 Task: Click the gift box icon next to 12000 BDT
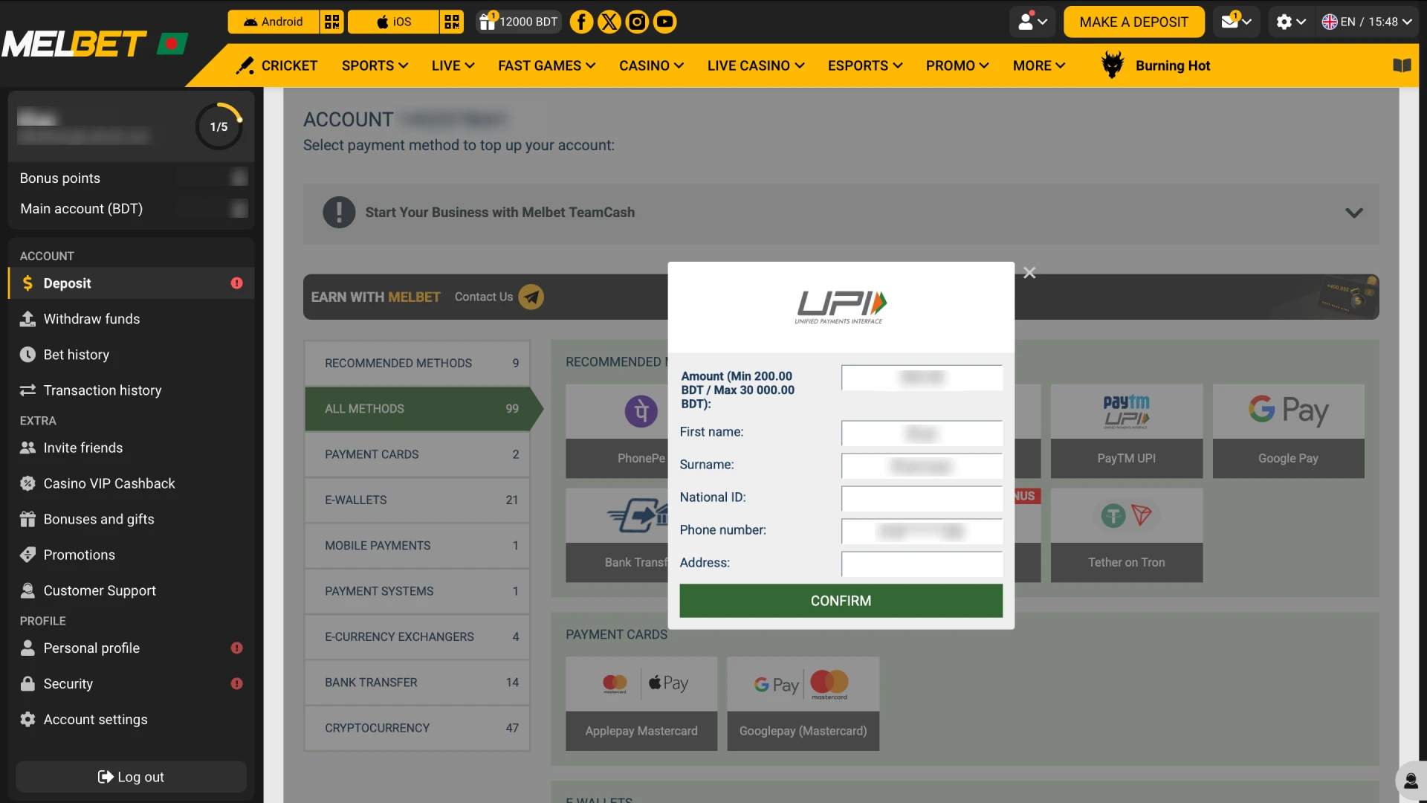click(x=488, y=22)
